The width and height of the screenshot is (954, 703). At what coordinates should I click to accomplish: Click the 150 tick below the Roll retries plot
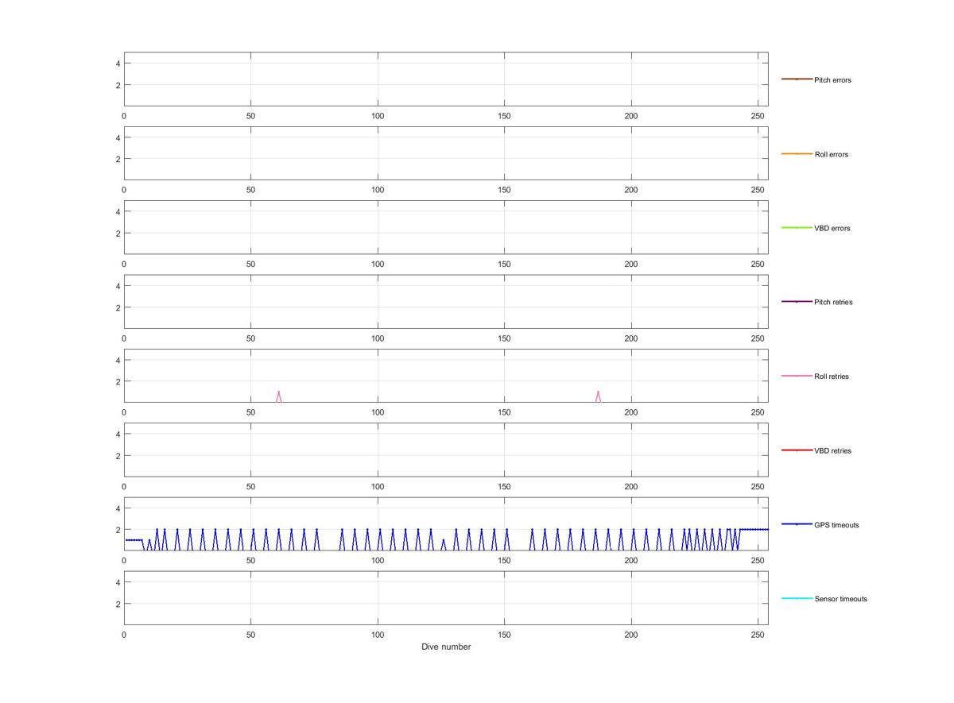[504, 412]
